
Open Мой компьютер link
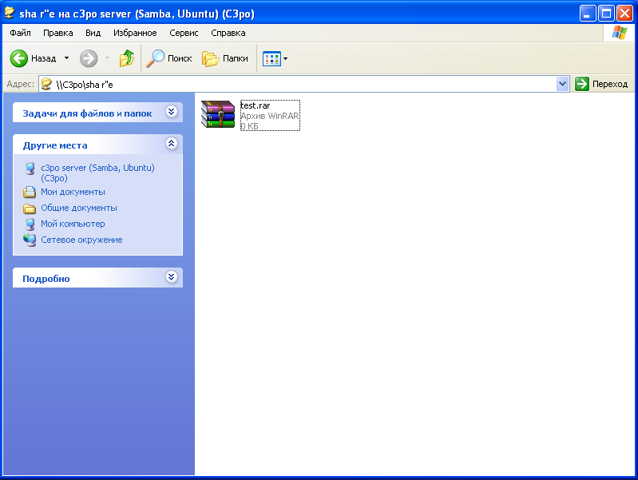pos(73,224)
